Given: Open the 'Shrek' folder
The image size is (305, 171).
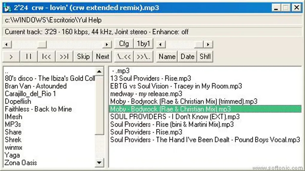Looking at the screenshot, I should tap(13, 140).
